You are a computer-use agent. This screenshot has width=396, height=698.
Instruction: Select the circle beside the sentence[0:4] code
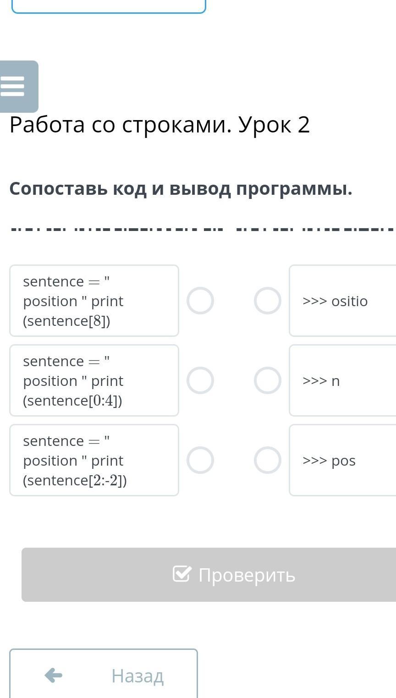[x=200, y=380]
